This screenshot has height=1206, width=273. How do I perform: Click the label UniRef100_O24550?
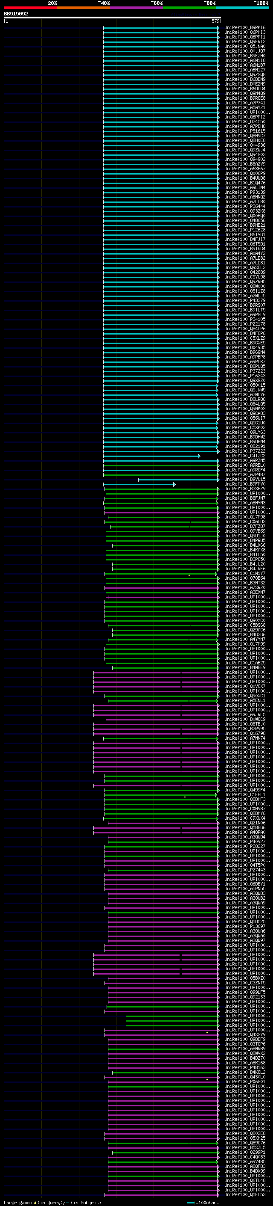click(245, 122)
